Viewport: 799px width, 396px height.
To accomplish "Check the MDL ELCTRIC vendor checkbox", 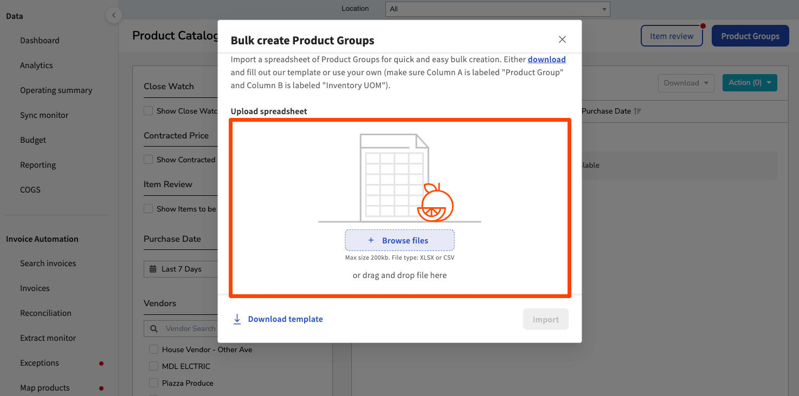I will 153,366.
